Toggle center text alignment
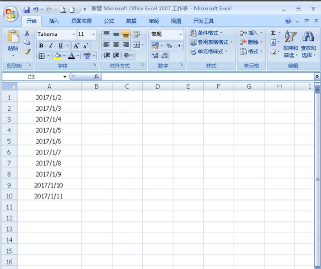321x269 pixels. click(116, 44)
